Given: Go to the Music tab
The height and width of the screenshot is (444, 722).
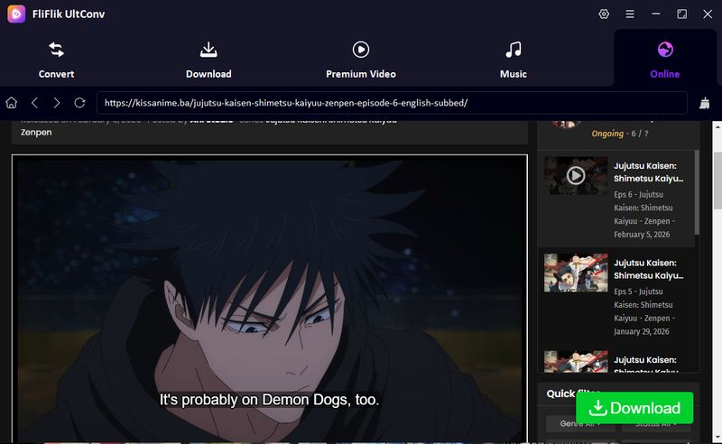Looking at the screenshot, I should (x=514, y=60).
